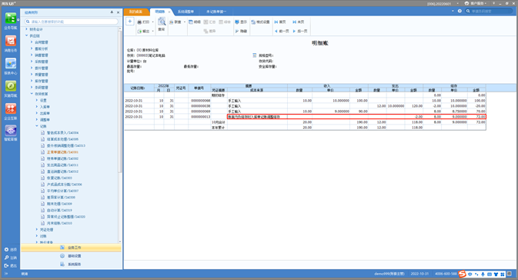Screen dimensions: 518x280
Task: Open the 输出 dropdown arrow
Action: (x=152, y=31)
